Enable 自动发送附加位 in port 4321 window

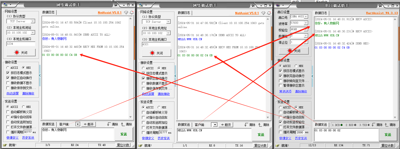[143, 122]
